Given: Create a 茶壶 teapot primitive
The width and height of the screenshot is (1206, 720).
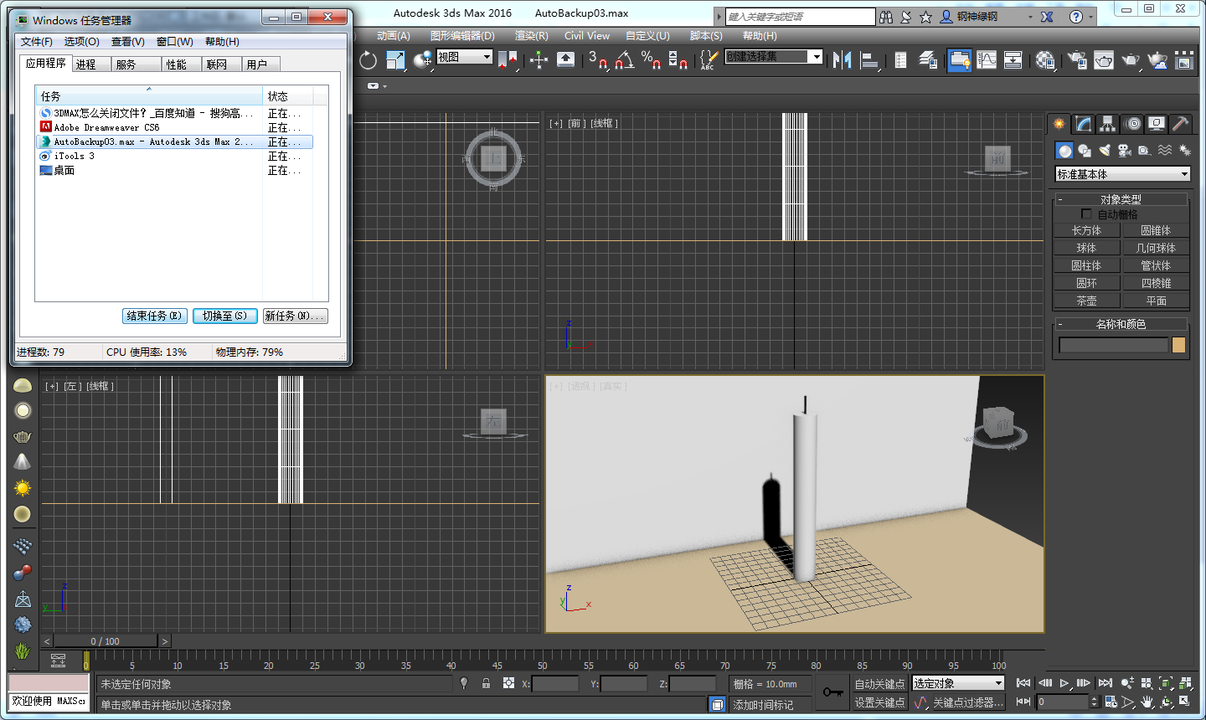Looking at the screenshot, I should 1086,301.
